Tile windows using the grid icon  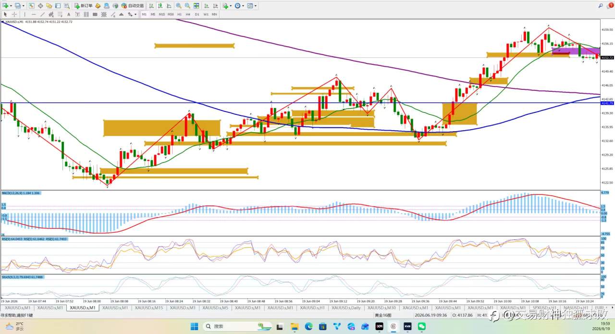[196, 6]
